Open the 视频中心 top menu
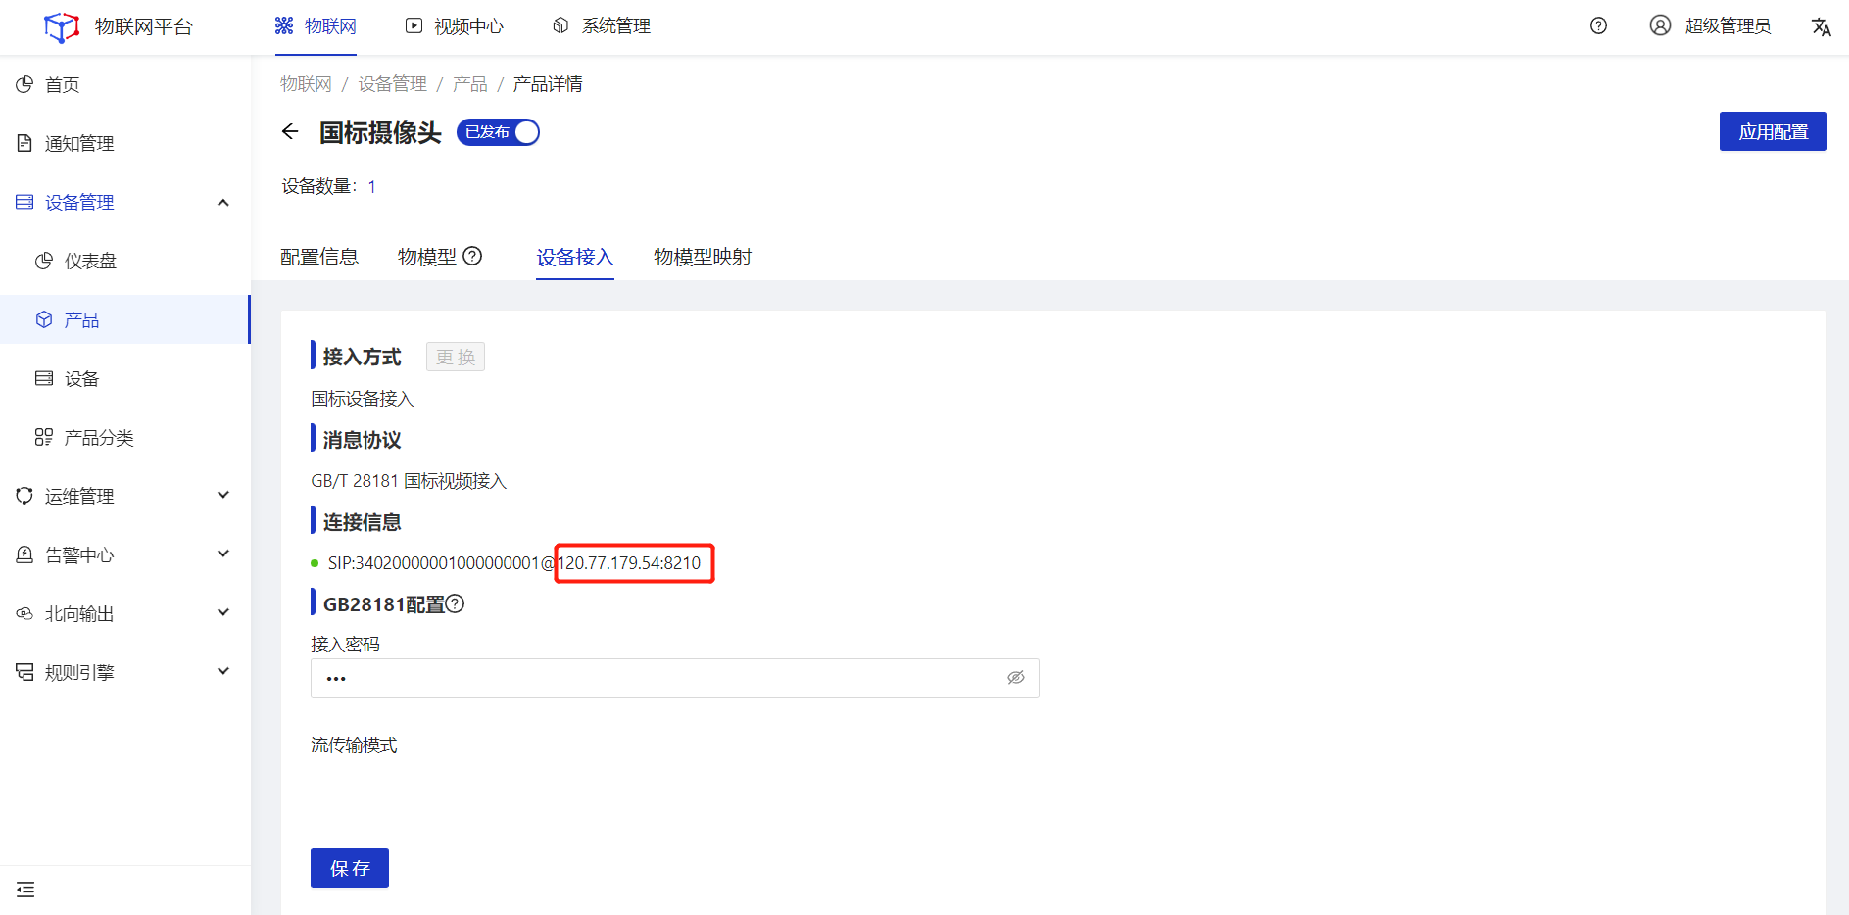Image resolution: width=1849 pixels, height=915 pixels. pyautogui.click(x=456, y=26)
